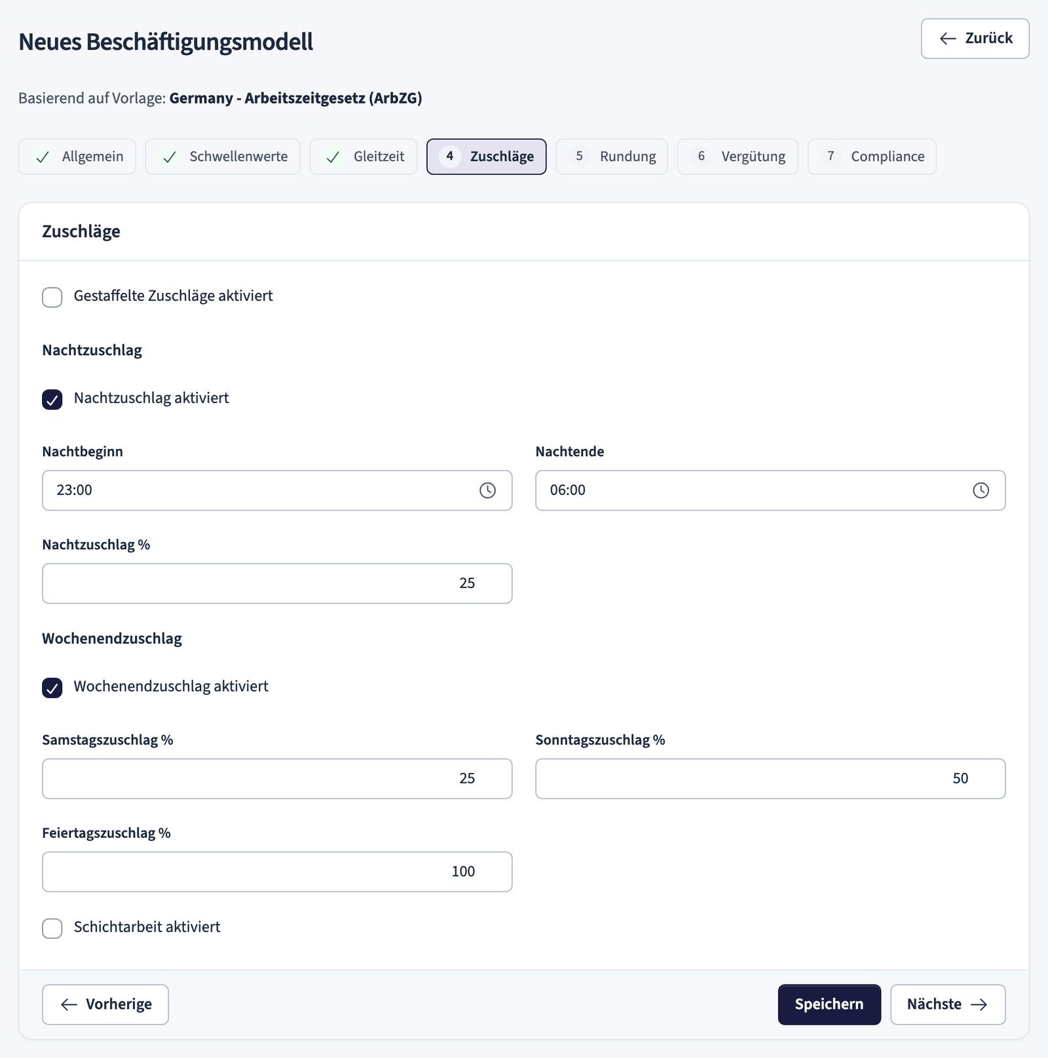Image resolution: width=1048 pixels, height=1058 pixels.
Task: Uncheck Nachtzuschlag aktiviert
Action: [x=52, y=399]
